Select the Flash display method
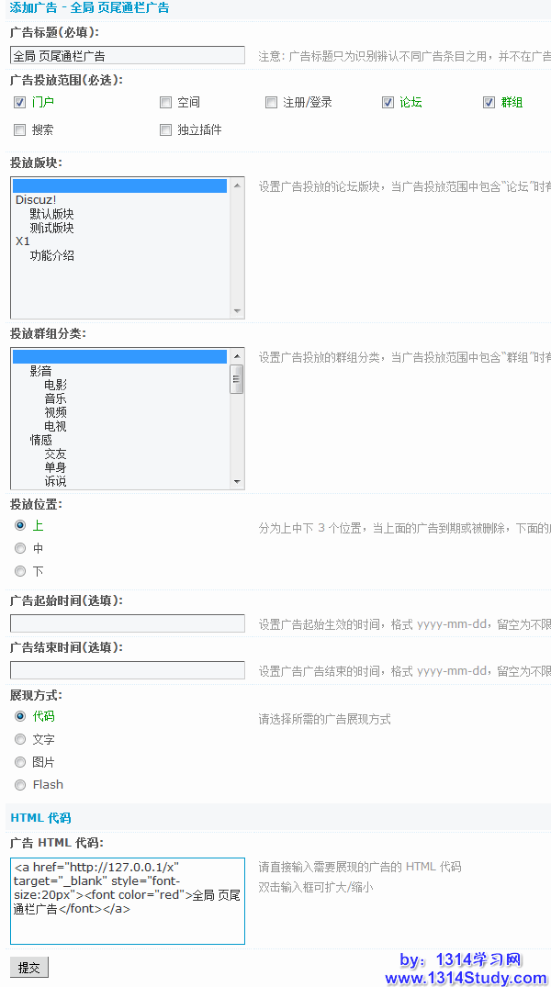 tap(20, 785)
